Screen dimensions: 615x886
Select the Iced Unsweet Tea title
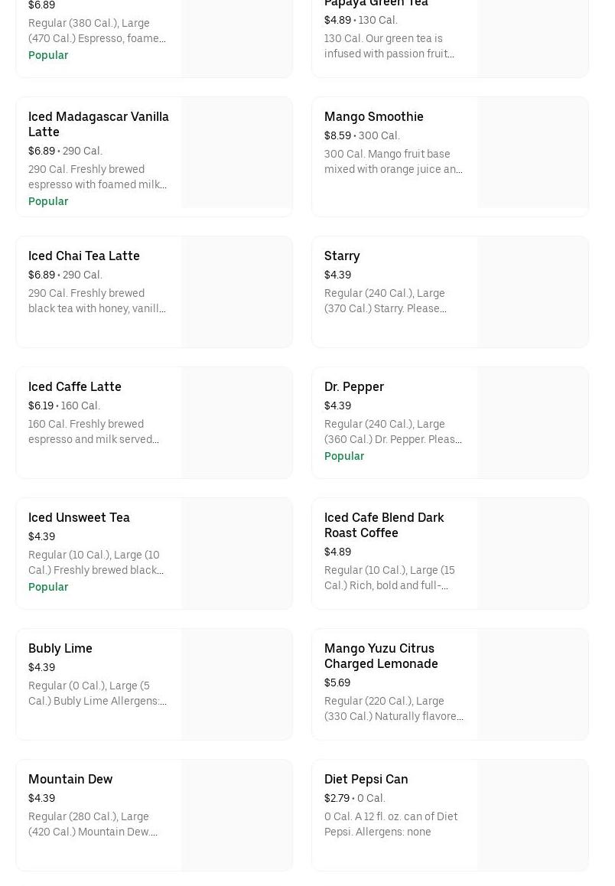tap(79, 517)
